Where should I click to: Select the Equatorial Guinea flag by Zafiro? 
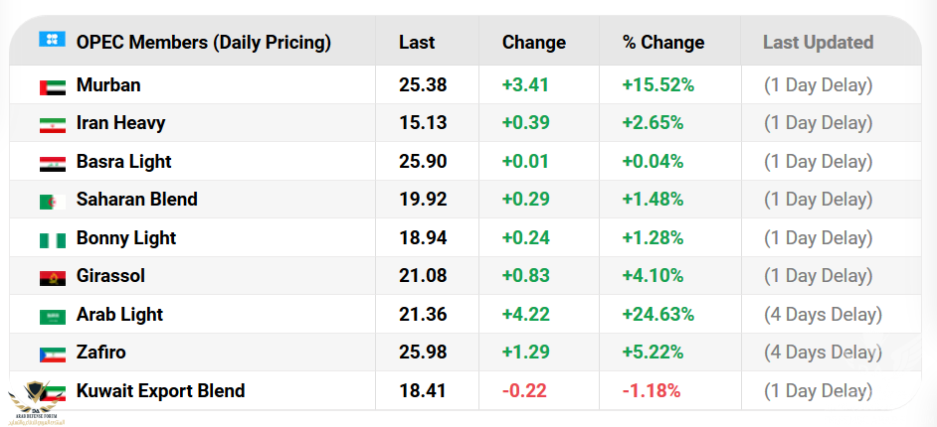(x=52, y=354)
